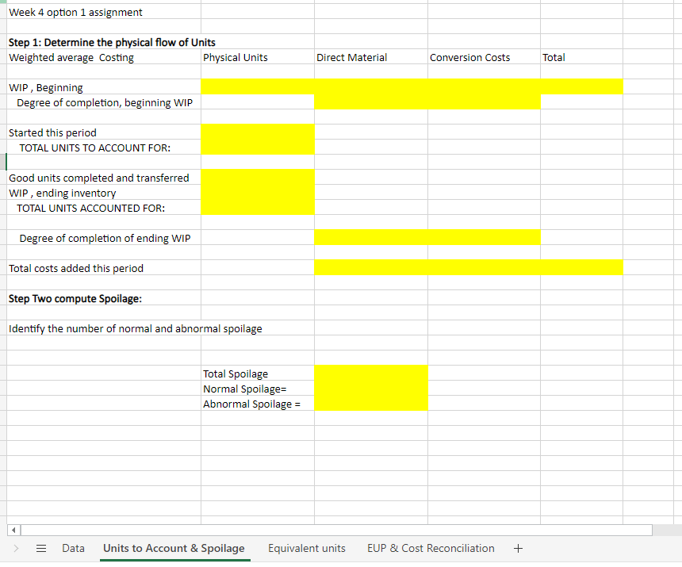Select the 'Normal Spoilage=' label cell
The width and height of the screenshot is (682, 567).
coord(258,389)
